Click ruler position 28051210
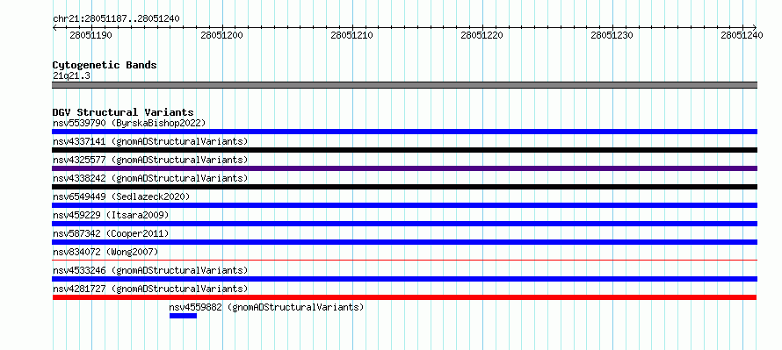782x350 pixels. [x=351, y=35]
